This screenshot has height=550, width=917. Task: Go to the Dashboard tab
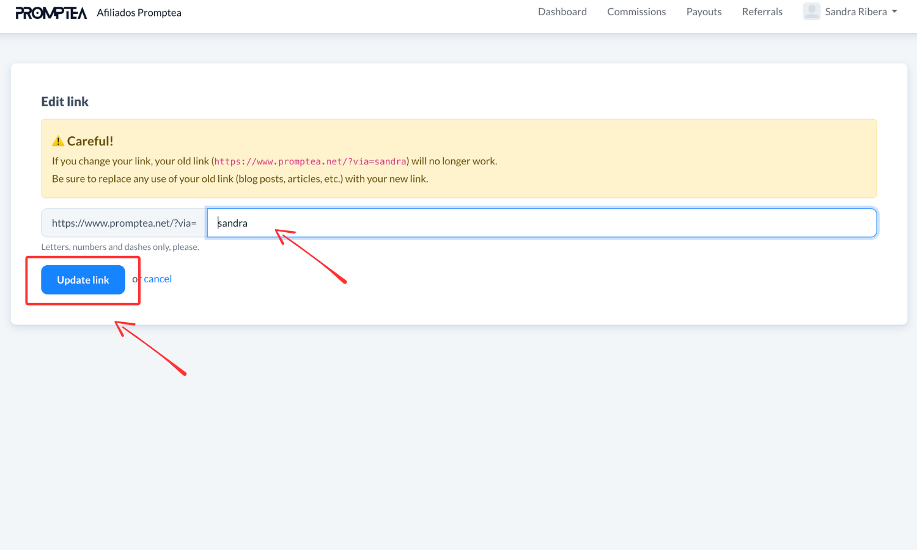pyautogui.click(x=562, y=12)
